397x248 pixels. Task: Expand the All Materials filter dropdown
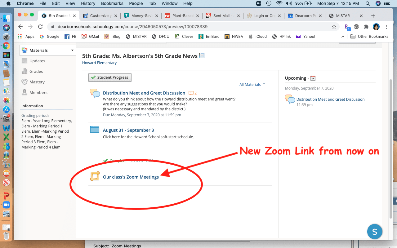tap(252, 84)
